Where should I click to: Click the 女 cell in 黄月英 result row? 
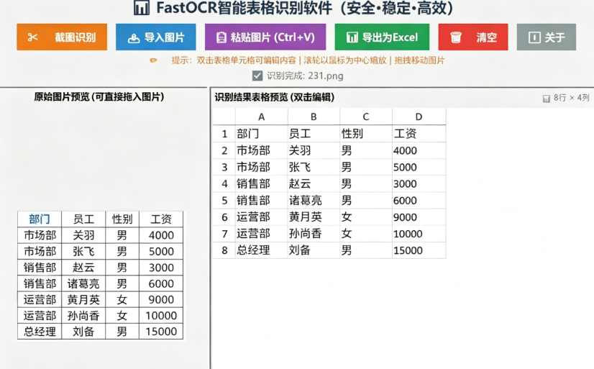point(366,217)
